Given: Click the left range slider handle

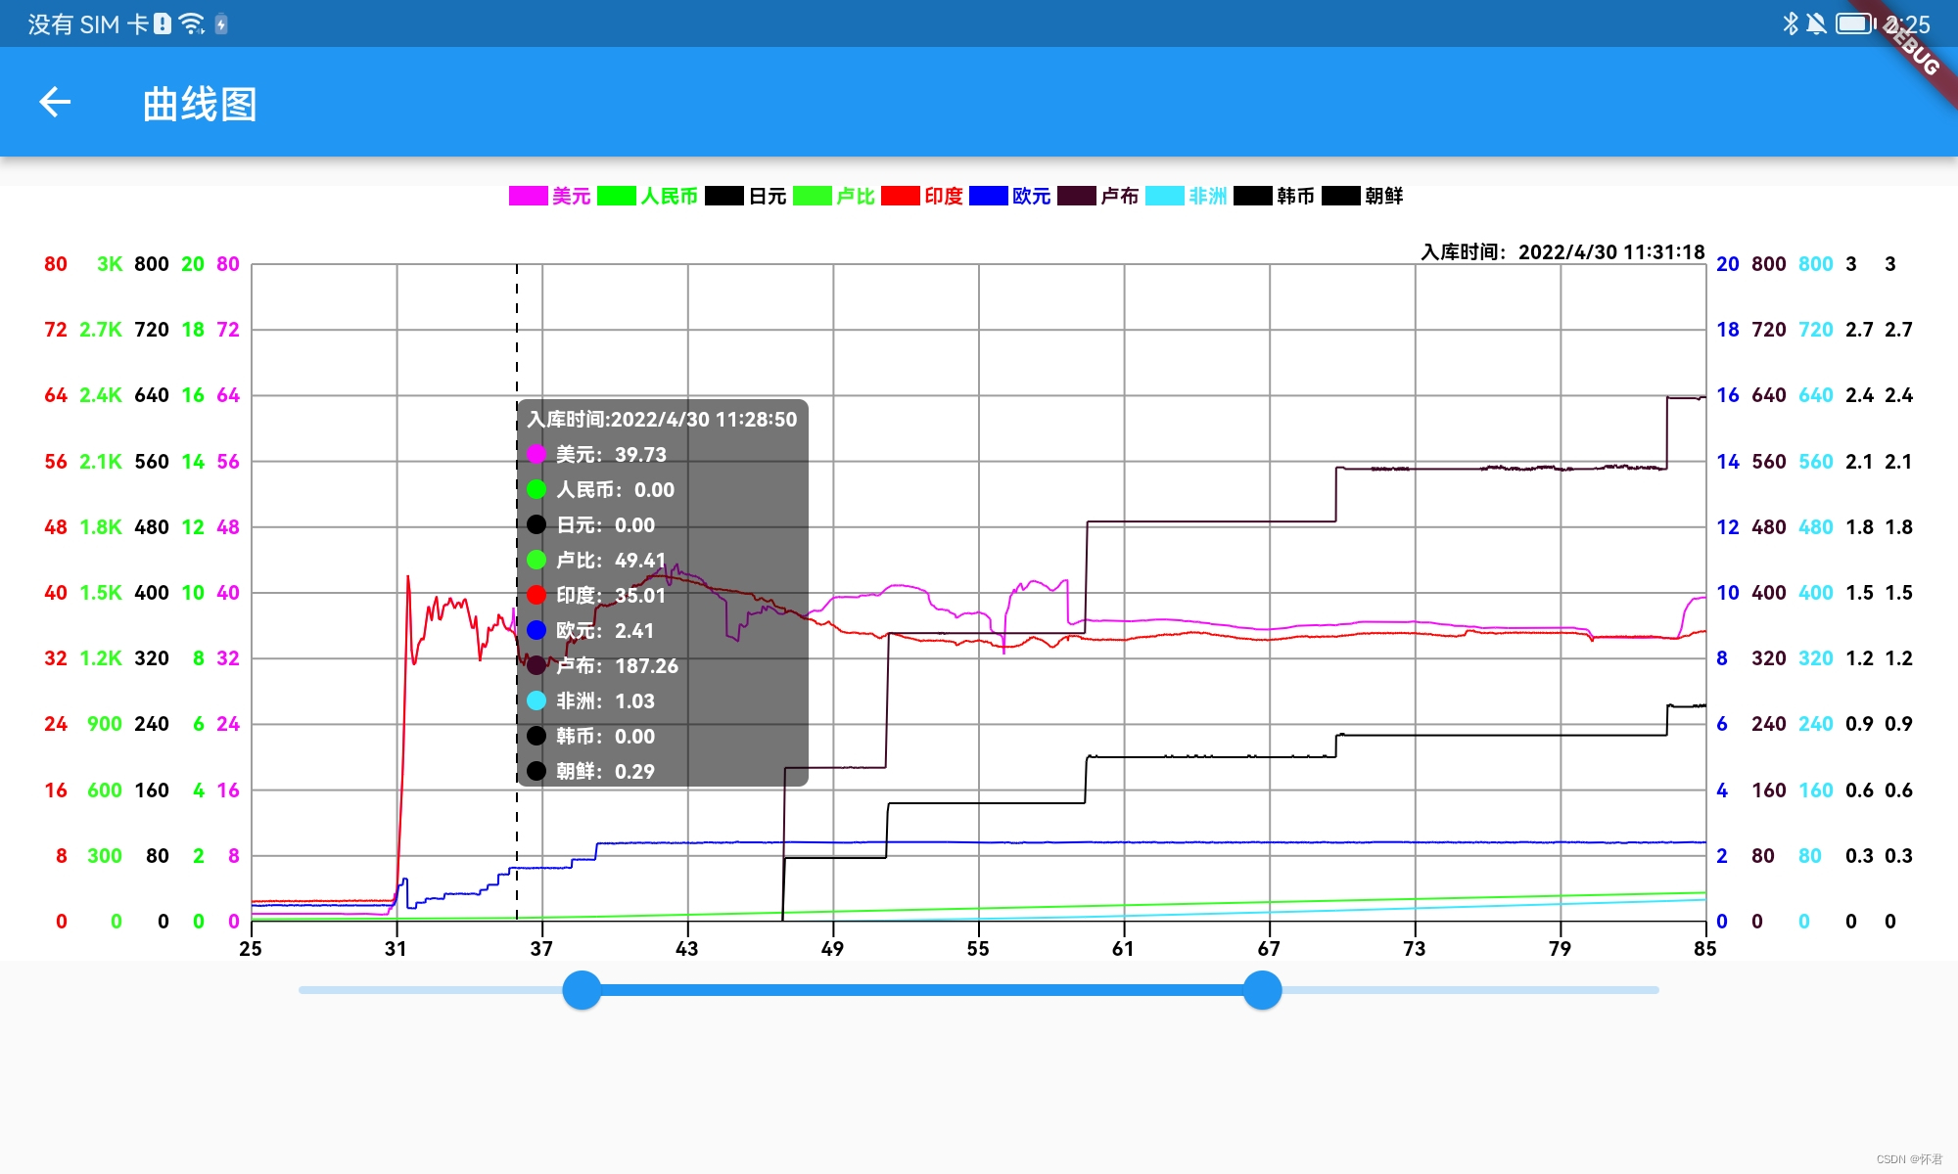Looking at the screenshot, I should [582, 990].
